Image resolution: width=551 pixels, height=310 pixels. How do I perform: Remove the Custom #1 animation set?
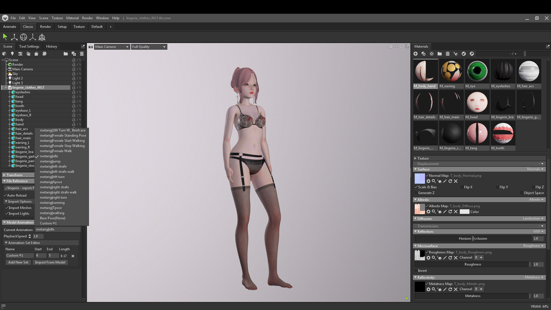pyautogui.click(x=73, y=256)
